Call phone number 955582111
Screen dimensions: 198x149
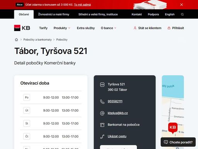tap(115, 101)
